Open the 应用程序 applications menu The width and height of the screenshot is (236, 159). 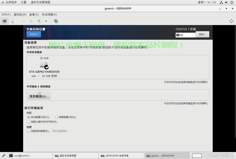pos(9,2)
